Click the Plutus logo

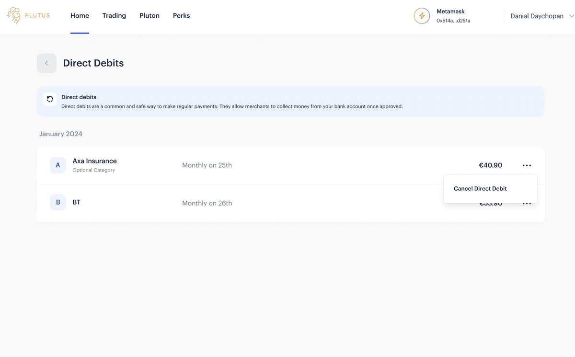(x=28, y=16)
